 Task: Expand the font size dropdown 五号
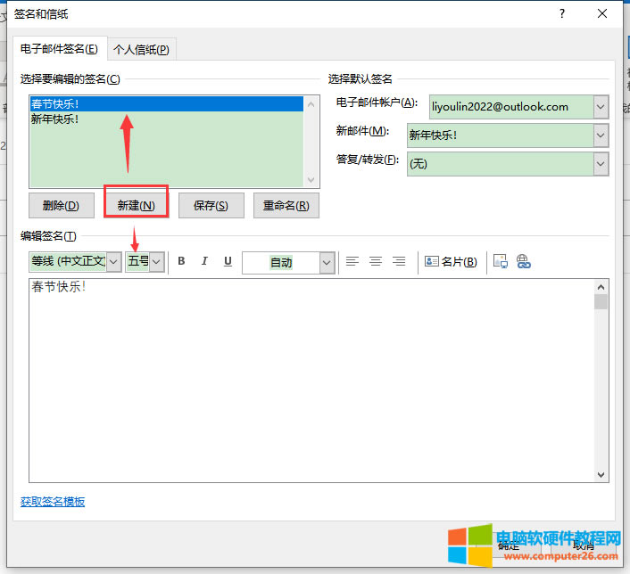tap(156, 261)
